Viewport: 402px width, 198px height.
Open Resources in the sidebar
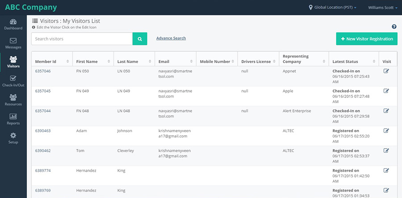click(13, 101)
